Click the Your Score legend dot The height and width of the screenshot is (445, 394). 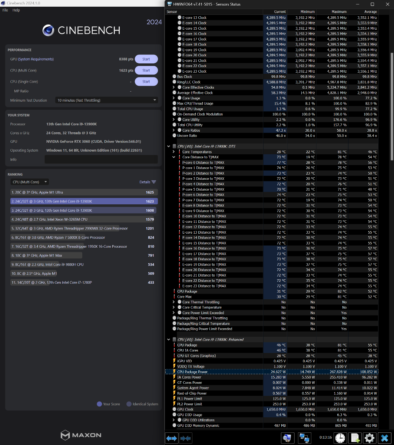click(x=99, y=404)
